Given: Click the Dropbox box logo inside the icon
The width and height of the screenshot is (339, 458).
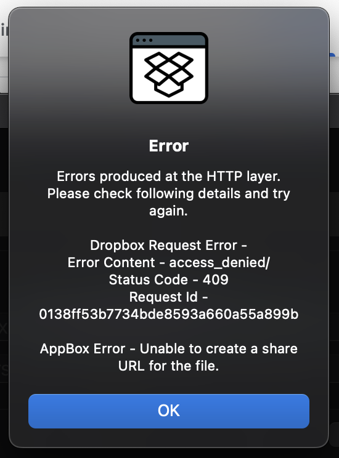Looking at the screenshot, I should (169, 74).
